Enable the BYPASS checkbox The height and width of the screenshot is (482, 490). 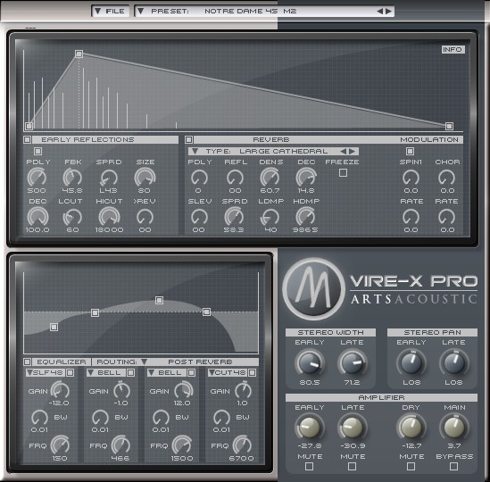(453, 466)
